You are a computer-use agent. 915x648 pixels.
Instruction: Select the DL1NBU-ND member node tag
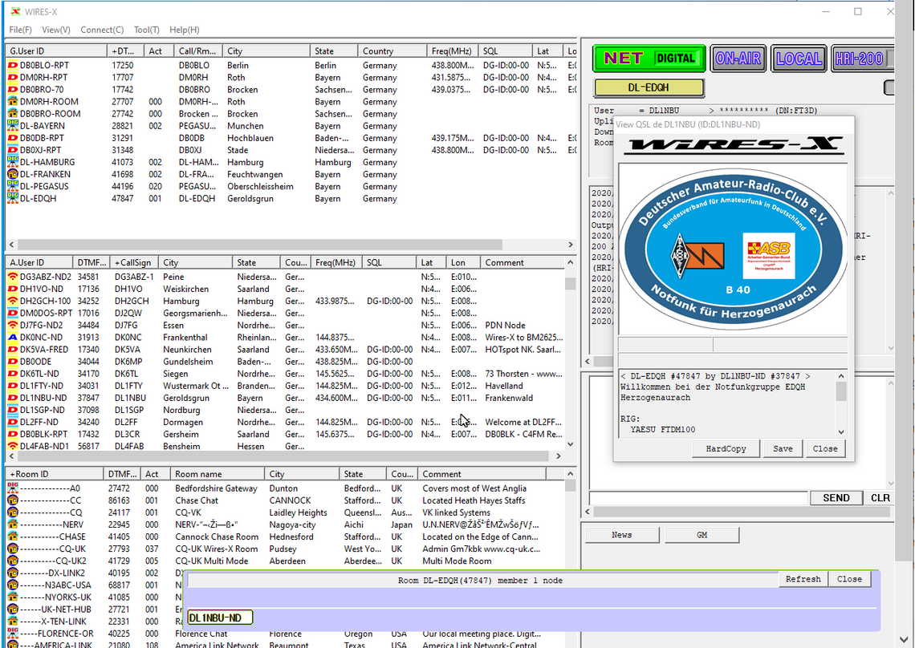(x=220, y=618)
